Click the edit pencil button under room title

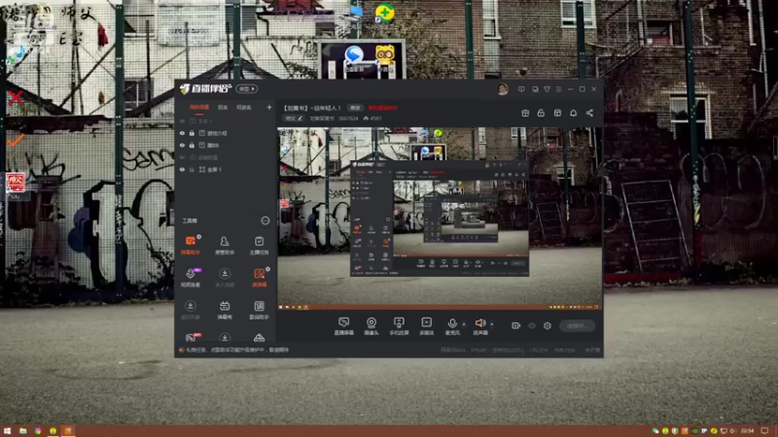coord(294,118)
